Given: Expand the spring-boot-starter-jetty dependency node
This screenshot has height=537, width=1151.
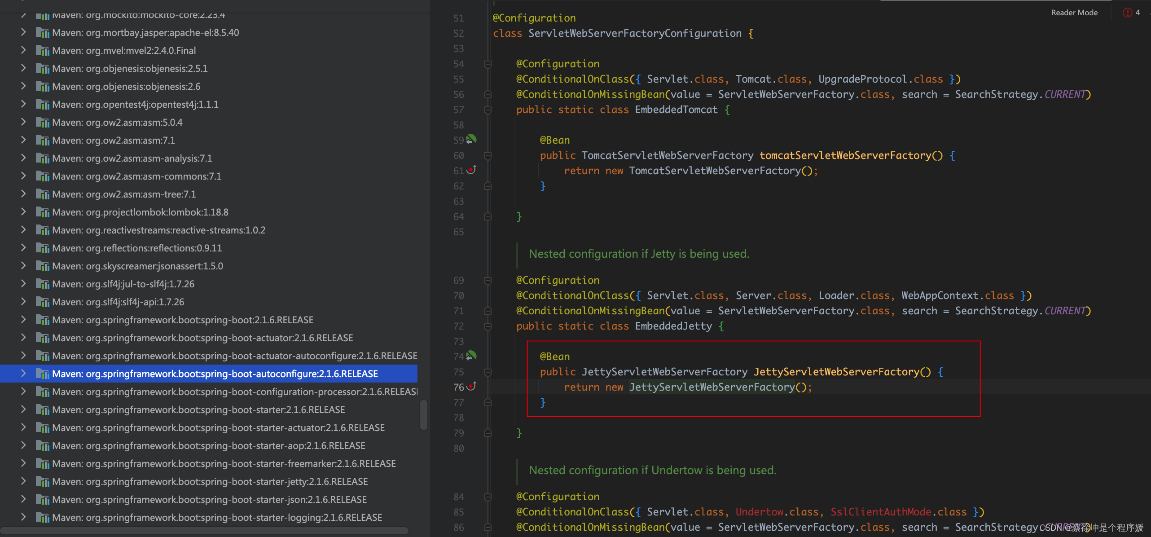Looking at the screenshot, I should pyautogui.click(x=23, y=481).
